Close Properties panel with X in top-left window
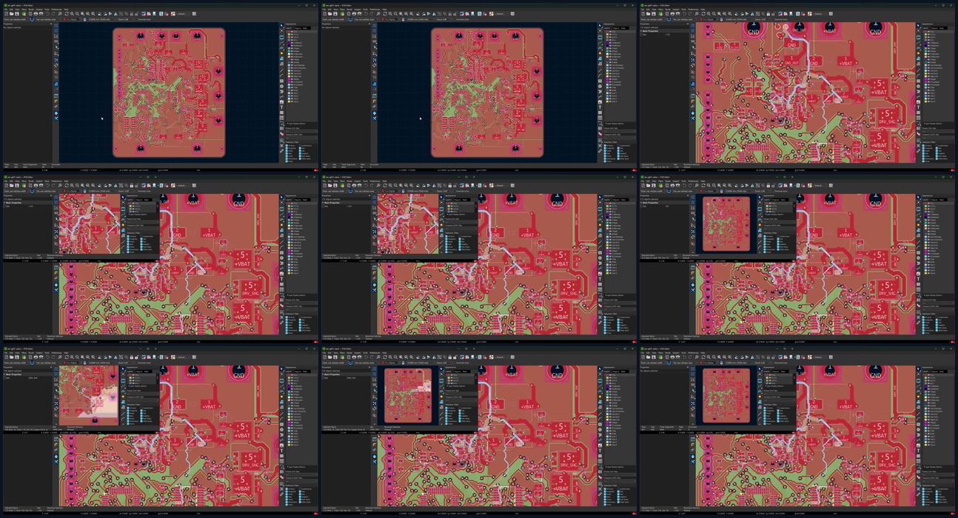Image resolution: width=958 pixels, height=518 pixels. tap(51, 24)
